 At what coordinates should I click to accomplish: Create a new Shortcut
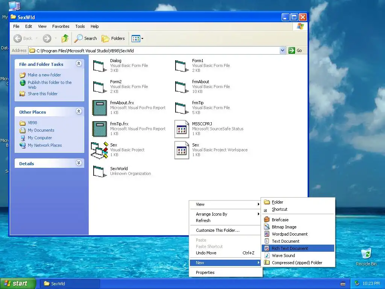(x=298, y=209)
